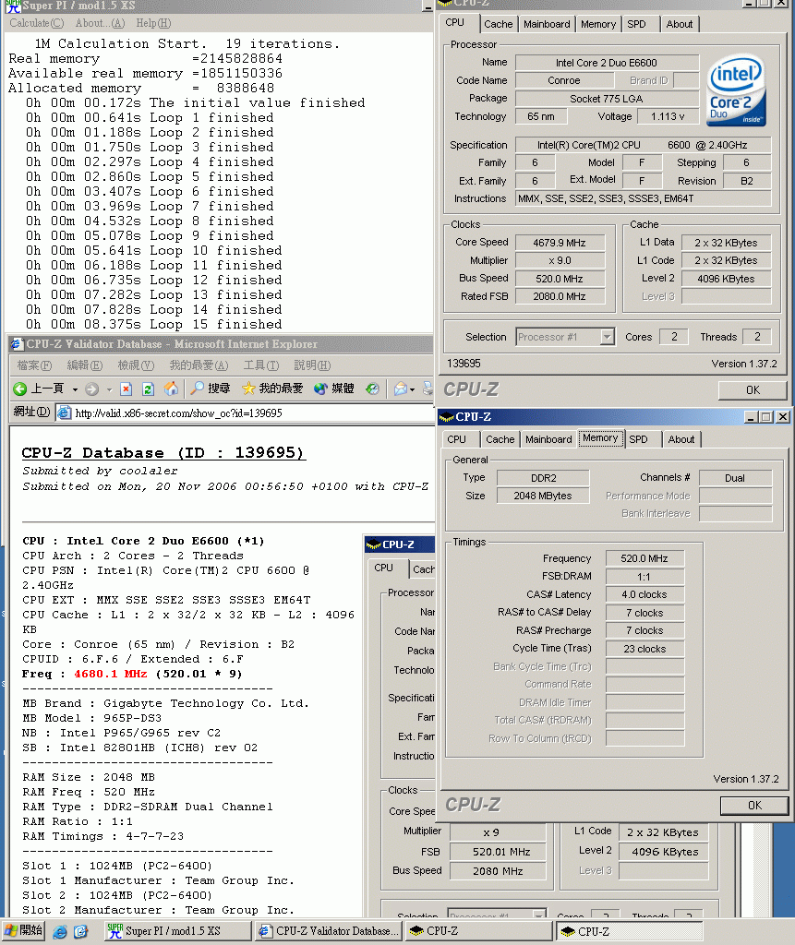Click the Mail envelope toolbar icon

click(x=401, y=389)
